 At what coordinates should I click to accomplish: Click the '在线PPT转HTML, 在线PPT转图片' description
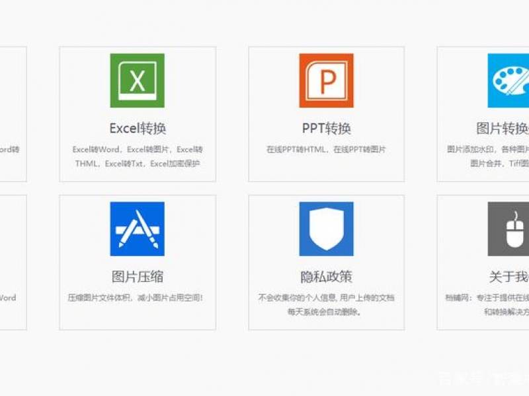326,149
